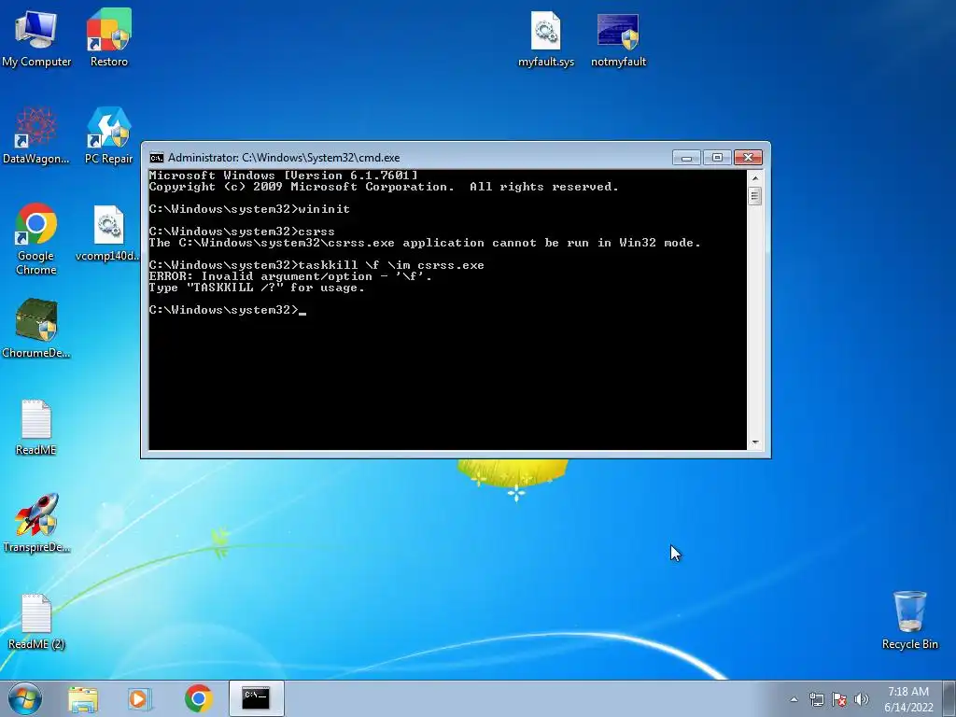
Task: Select the TranspireDe rocket icon
Action: [x=36, y=523]
